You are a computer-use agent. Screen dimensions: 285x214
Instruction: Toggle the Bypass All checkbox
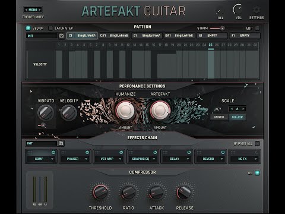(257, 143)
